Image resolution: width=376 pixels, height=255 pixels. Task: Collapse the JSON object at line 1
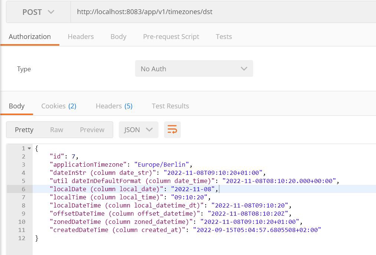[29, 148]
